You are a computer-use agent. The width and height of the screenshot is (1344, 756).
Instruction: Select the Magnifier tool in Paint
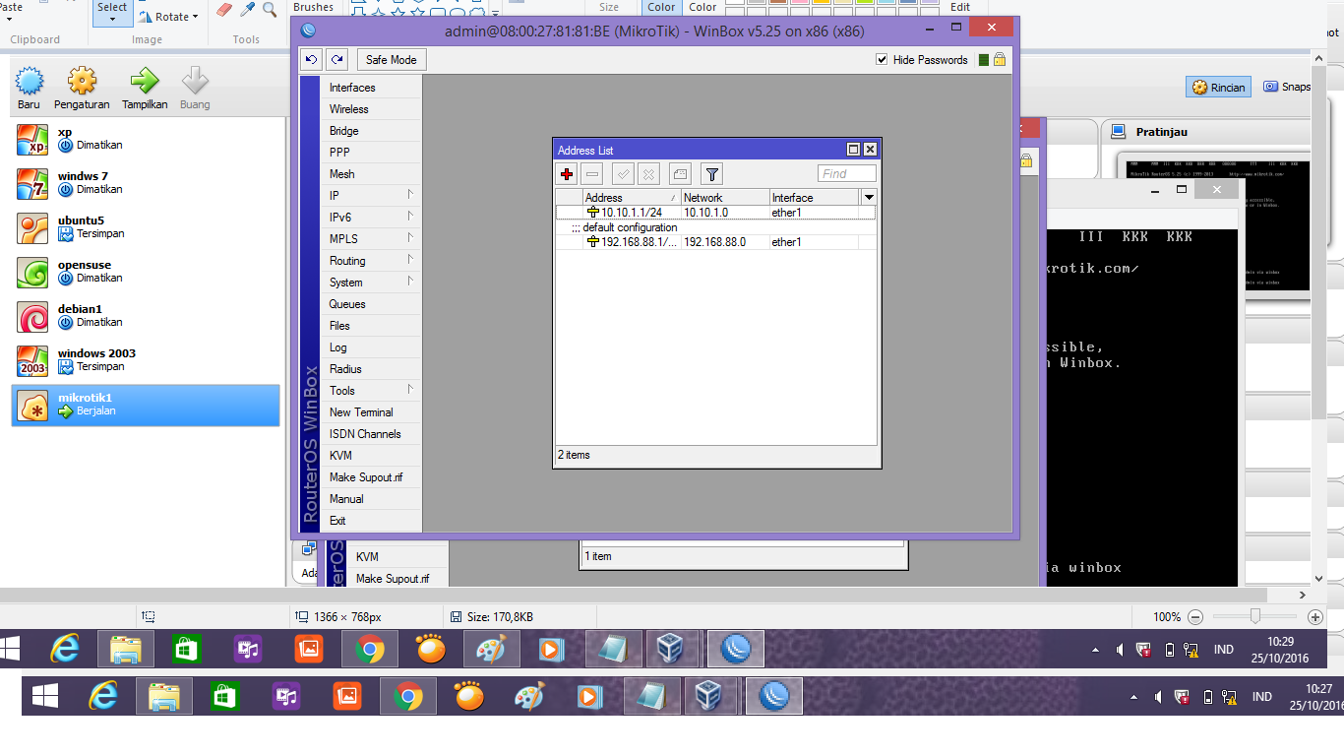coord(270,10)
